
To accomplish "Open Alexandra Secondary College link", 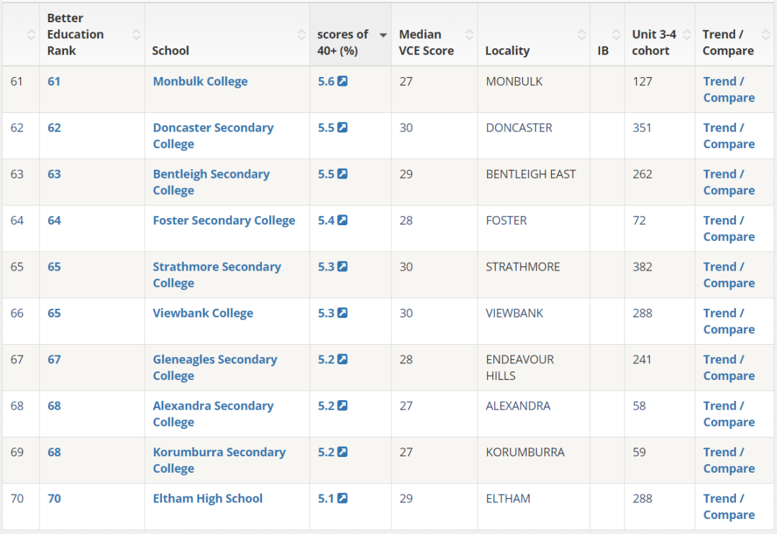I will (213, 414).
